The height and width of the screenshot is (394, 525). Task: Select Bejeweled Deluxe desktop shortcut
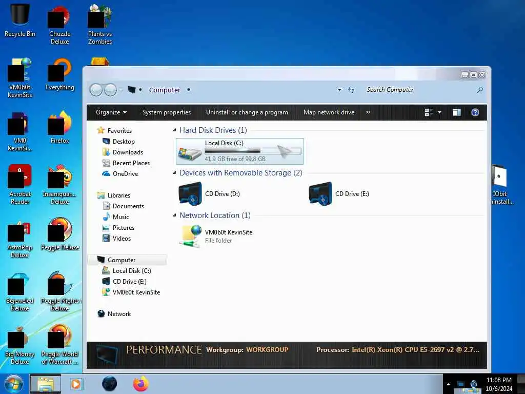click(x=20, y=291)
